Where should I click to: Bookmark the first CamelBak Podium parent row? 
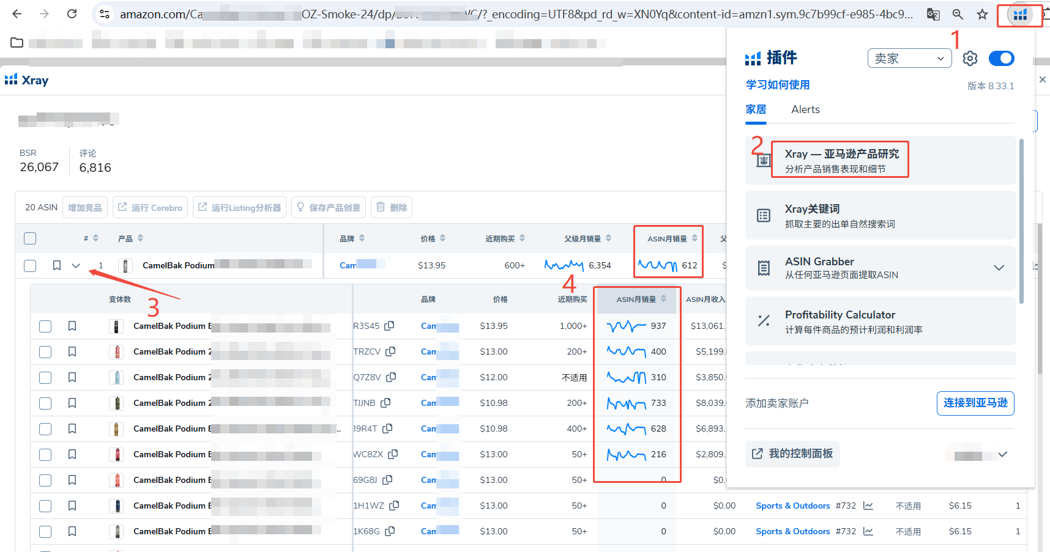point(57,265)
